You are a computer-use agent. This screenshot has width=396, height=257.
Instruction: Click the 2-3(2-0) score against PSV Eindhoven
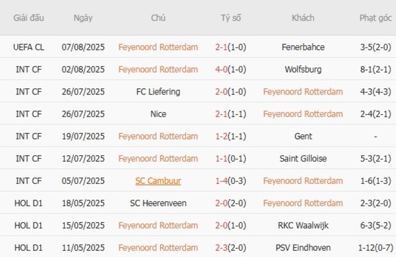click(231, 248)
